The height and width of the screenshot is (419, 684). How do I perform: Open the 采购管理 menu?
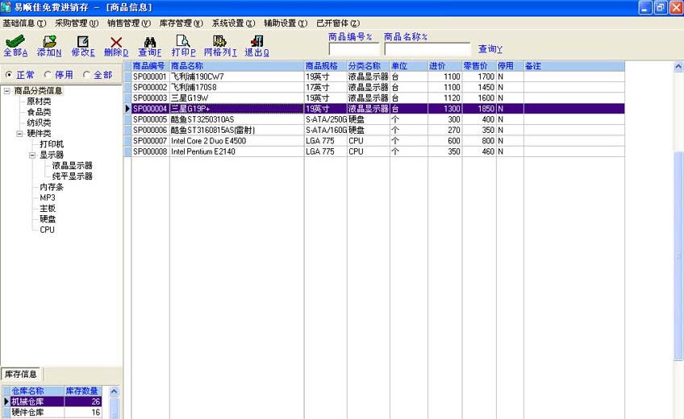tap(77, 23)
